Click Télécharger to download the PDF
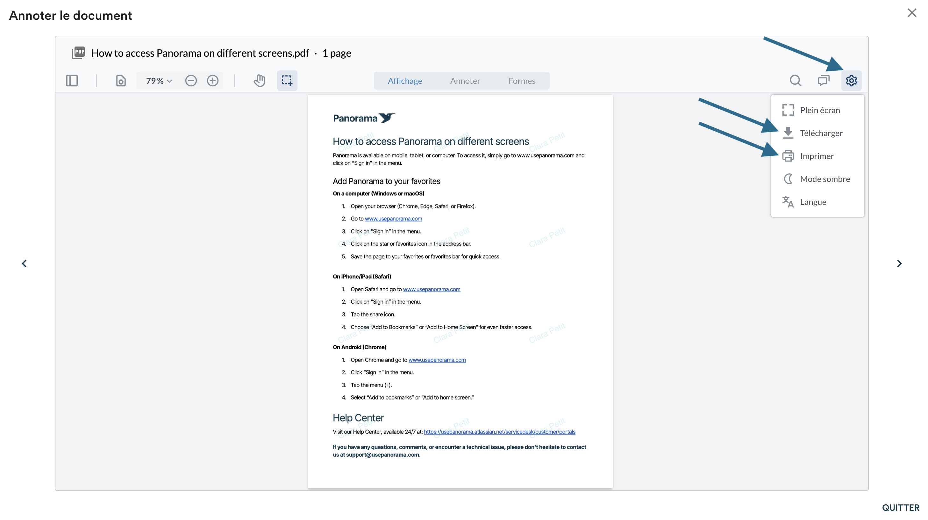Image resolution: width=928 pixels, height=520 pixels. (821, 133)
